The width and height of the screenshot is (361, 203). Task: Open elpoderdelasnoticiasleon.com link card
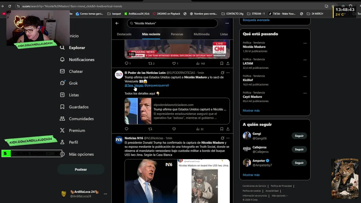(177, 111)
